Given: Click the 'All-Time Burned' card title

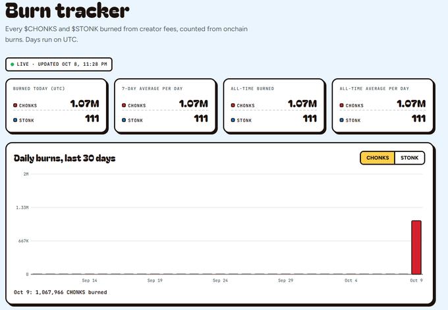Looking at the screenshot, I should [252, 88].
